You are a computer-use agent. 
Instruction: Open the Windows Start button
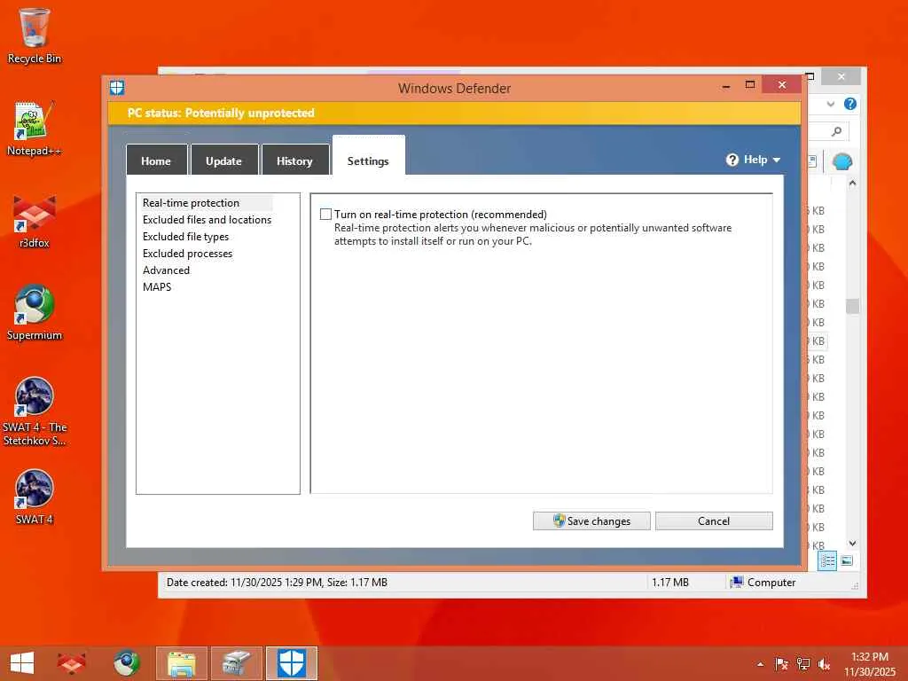(22, 663)
